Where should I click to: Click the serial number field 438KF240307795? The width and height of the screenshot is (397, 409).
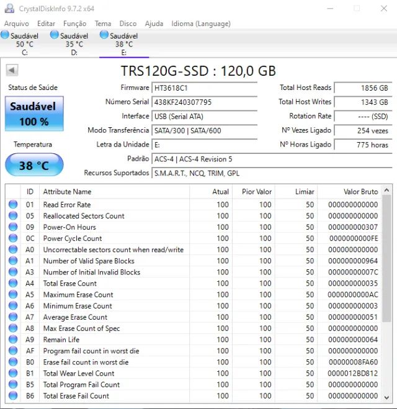click(204, 102)
